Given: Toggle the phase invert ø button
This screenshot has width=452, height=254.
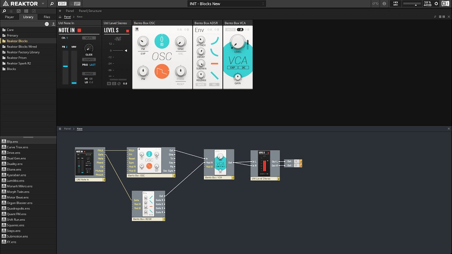Looking at the screenshot, I should click(119, 84).
